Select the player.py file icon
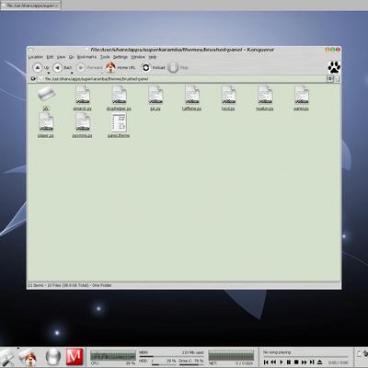 point(46,121)
